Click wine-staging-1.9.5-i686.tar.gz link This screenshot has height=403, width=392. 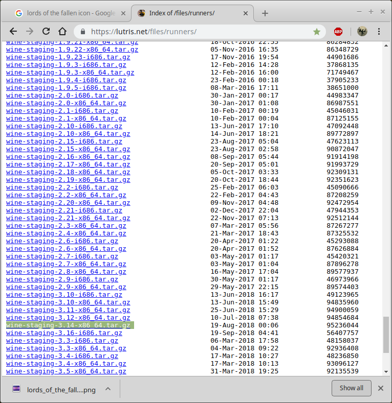(x=66, y=88)
